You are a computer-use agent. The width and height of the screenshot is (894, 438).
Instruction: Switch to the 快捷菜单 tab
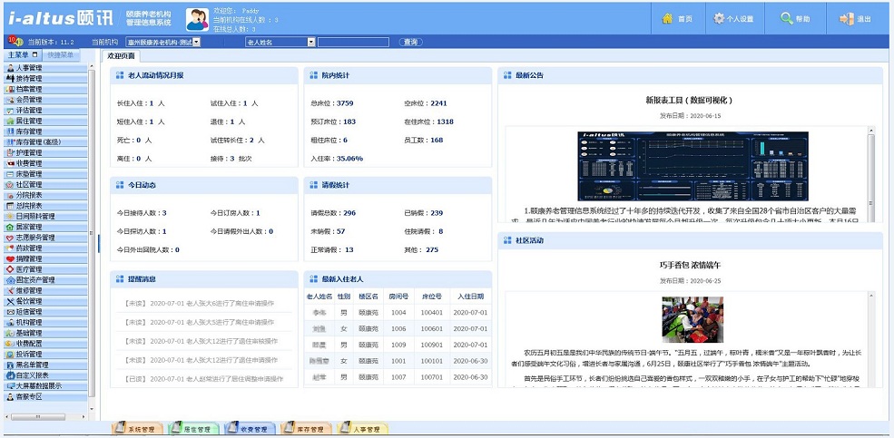point(61,55)
